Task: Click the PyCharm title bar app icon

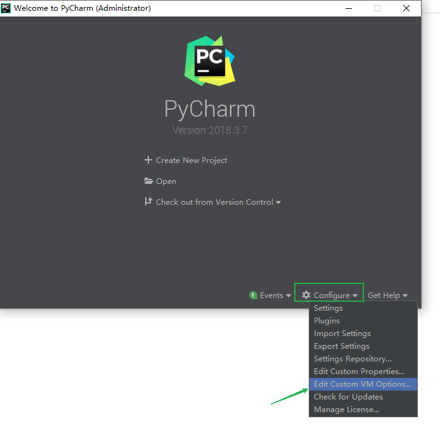Action: click(6, 8)
